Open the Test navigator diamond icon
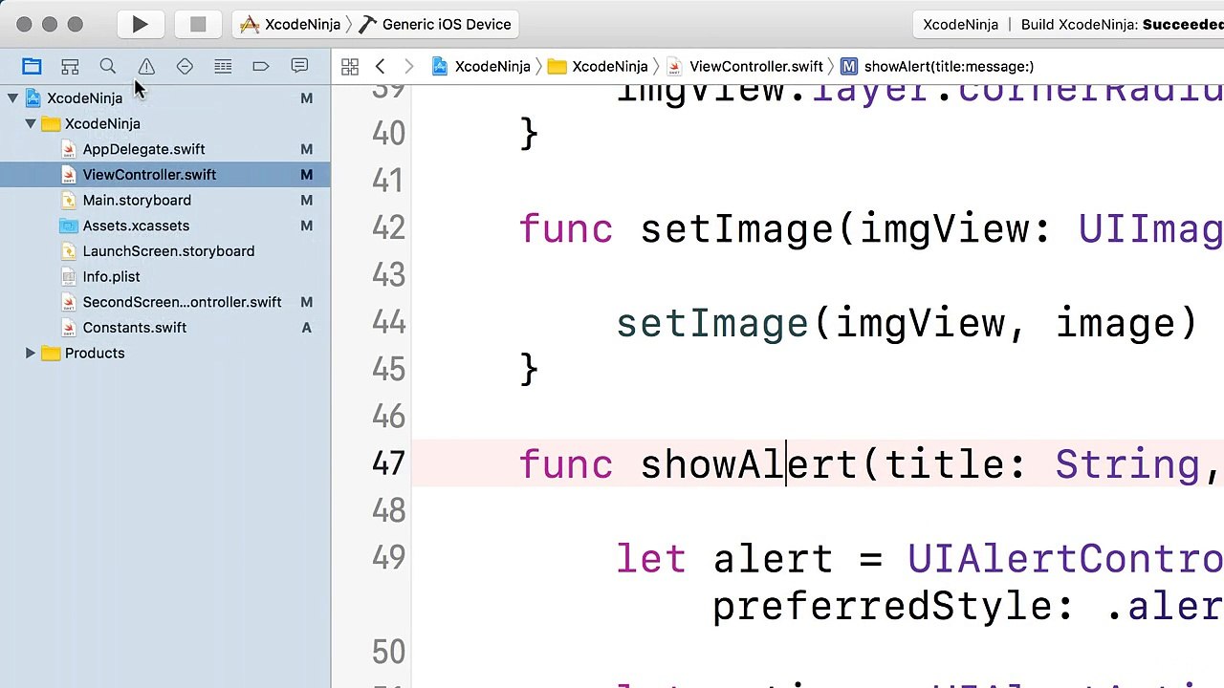 click(185, 66)
